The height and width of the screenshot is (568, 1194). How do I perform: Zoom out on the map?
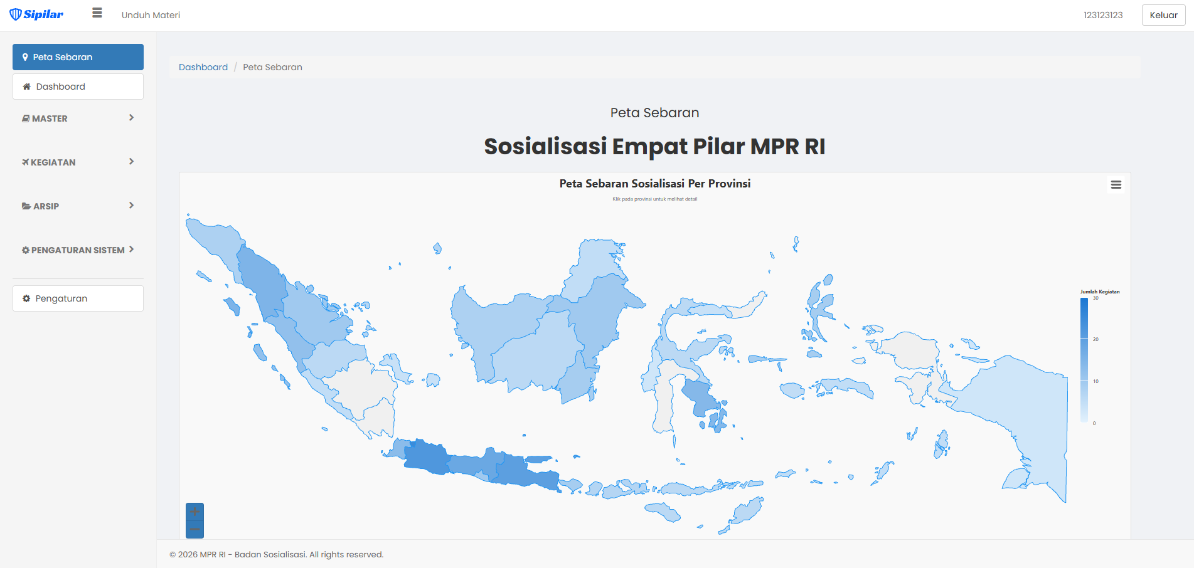(x=195, y=530)
